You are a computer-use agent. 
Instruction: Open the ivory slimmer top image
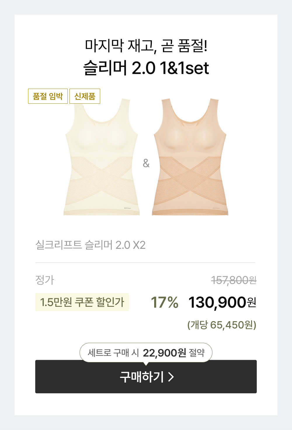pos(102,158)
